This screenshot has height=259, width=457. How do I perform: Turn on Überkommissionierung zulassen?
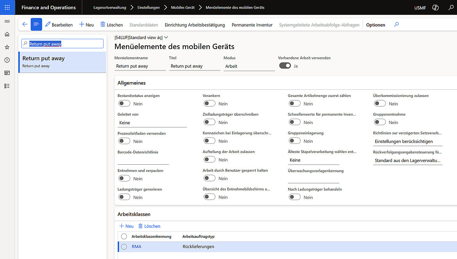379,103
